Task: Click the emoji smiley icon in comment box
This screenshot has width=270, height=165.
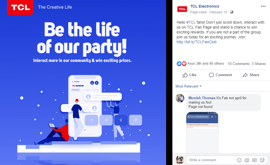Action: point(239,160)
